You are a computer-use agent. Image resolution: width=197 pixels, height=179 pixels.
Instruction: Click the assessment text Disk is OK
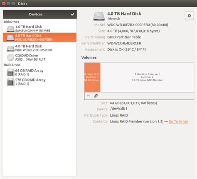(x=126, y=49)
